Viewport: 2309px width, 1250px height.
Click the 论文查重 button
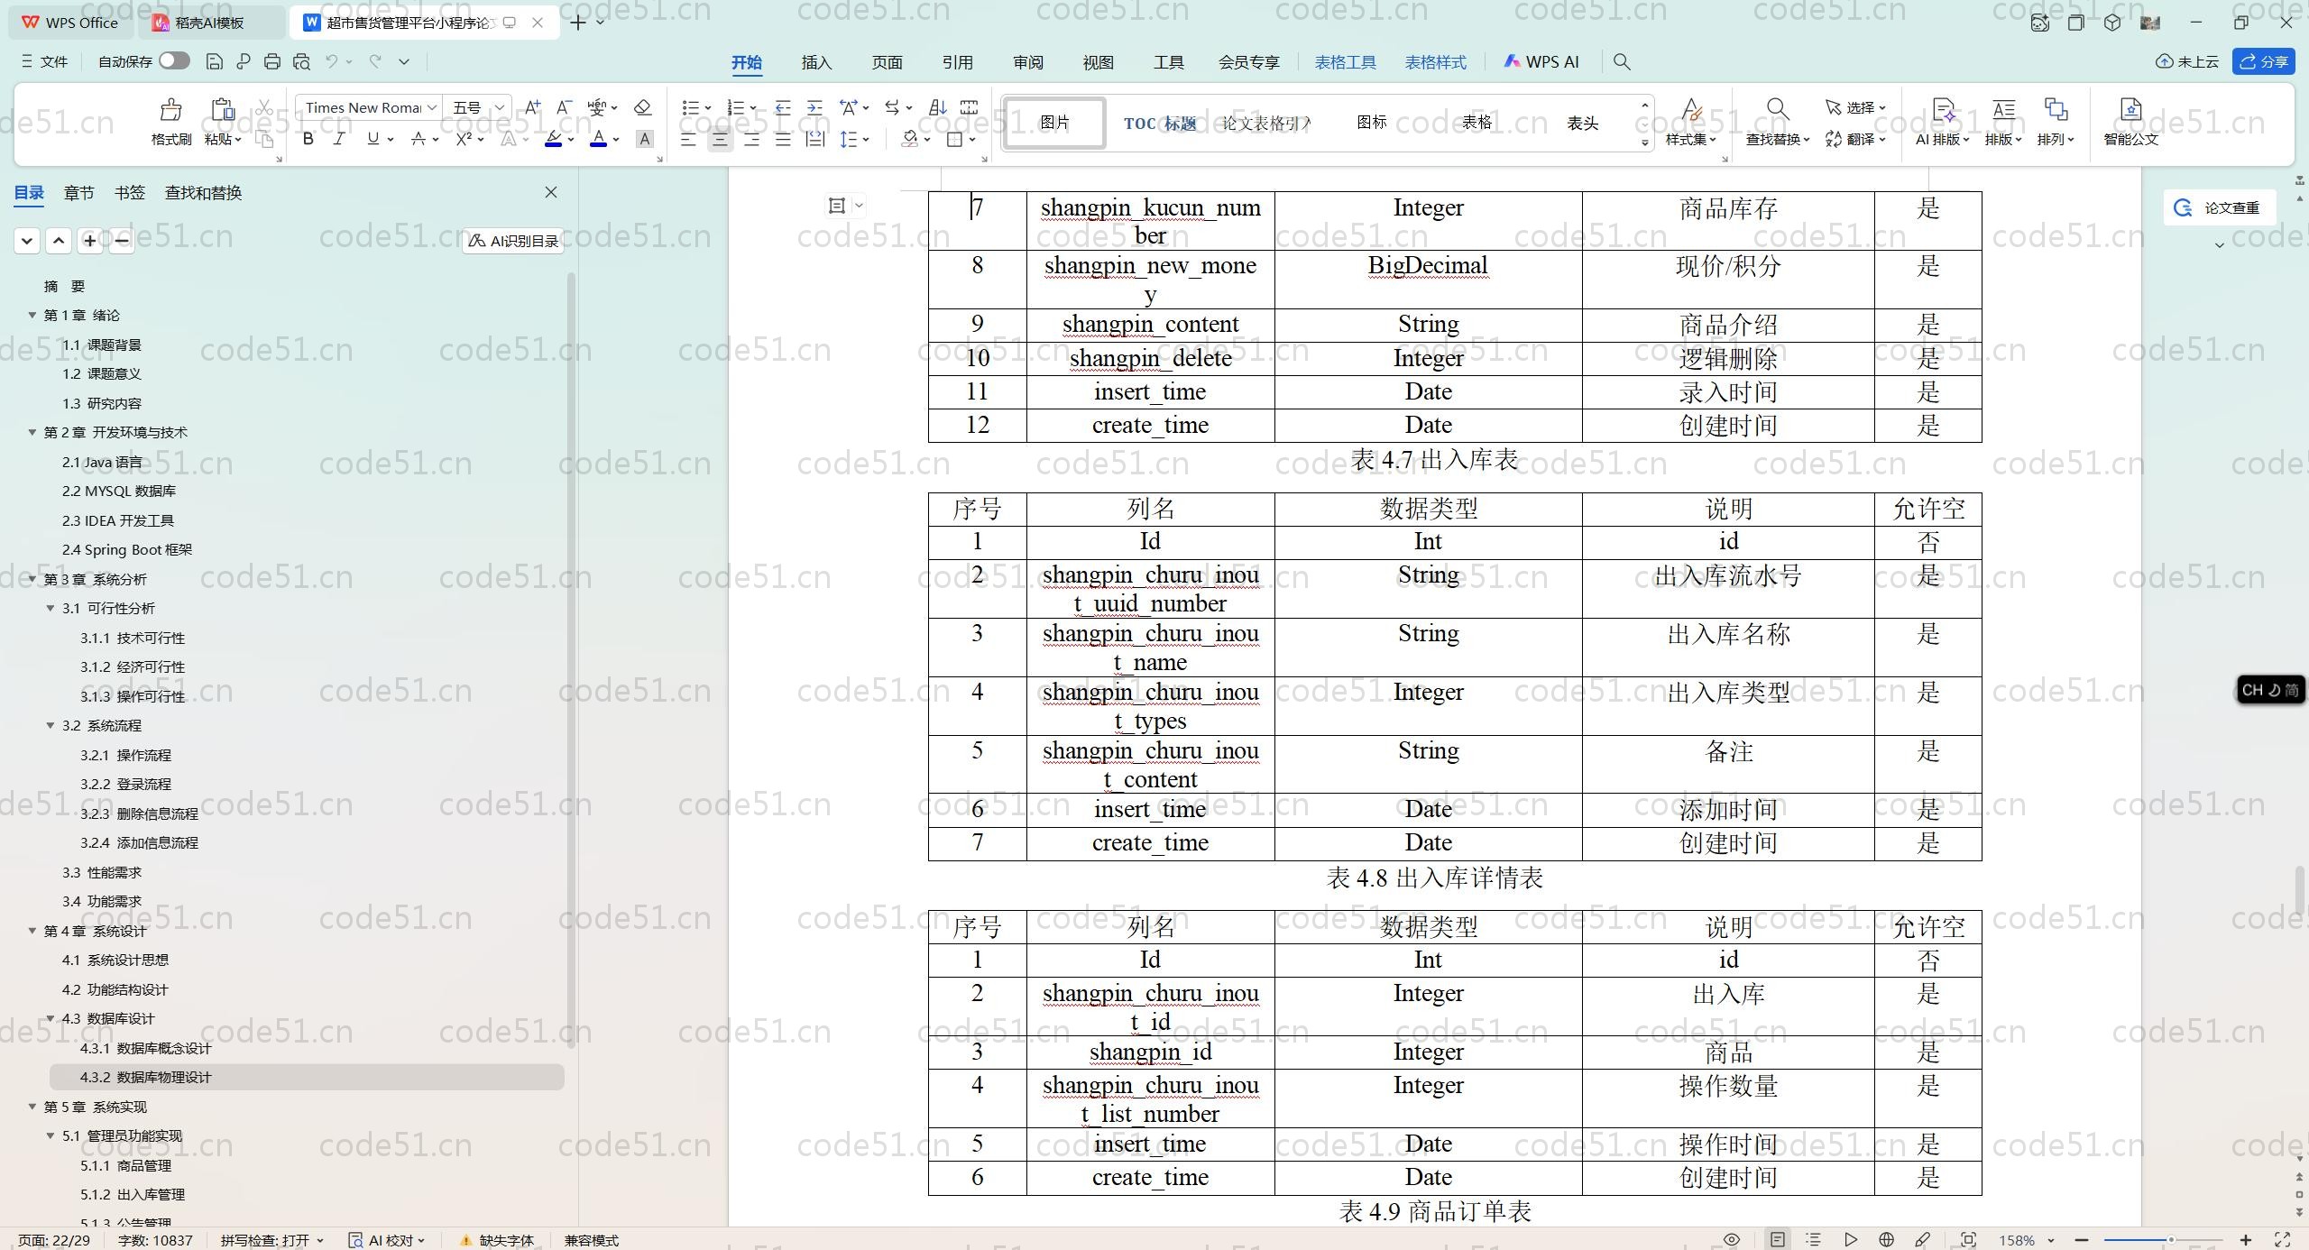click(x=2219, y=207)
